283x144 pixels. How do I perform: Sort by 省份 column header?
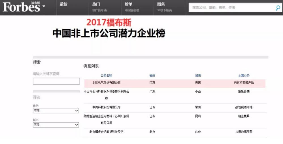click(152, 76)
